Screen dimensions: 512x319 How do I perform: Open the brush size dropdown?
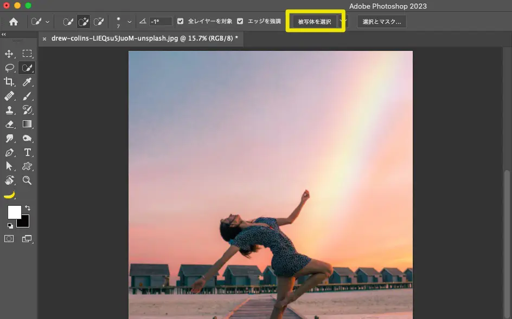pos(129,21)
